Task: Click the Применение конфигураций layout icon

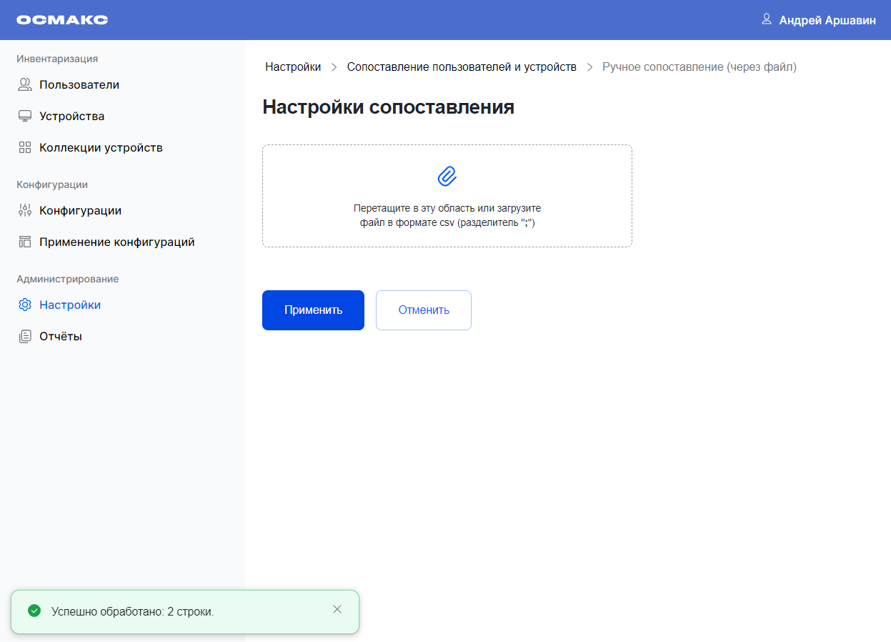Action: pyautogui.click(x=25, y=242)
